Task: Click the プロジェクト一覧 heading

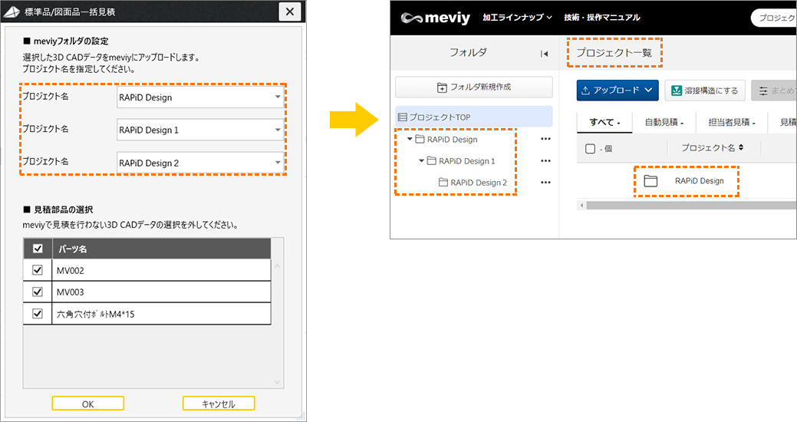Action: (x=614, y=52)
